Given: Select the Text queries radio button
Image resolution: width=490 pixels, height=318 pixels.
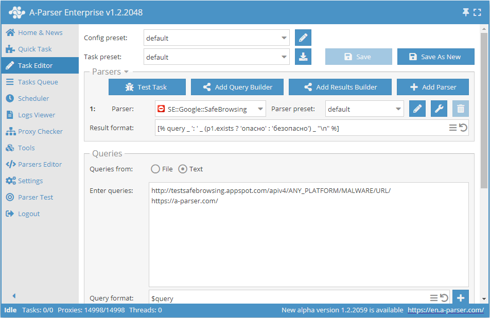Looking at the screenshot, I should [183, 169].
